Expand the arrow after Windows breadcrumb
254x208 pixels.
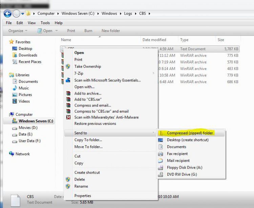click(x=121, y=14)
